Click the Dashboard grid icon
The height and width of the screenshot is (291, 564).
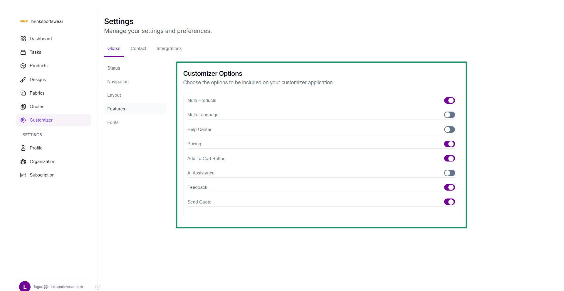point(23,39)
